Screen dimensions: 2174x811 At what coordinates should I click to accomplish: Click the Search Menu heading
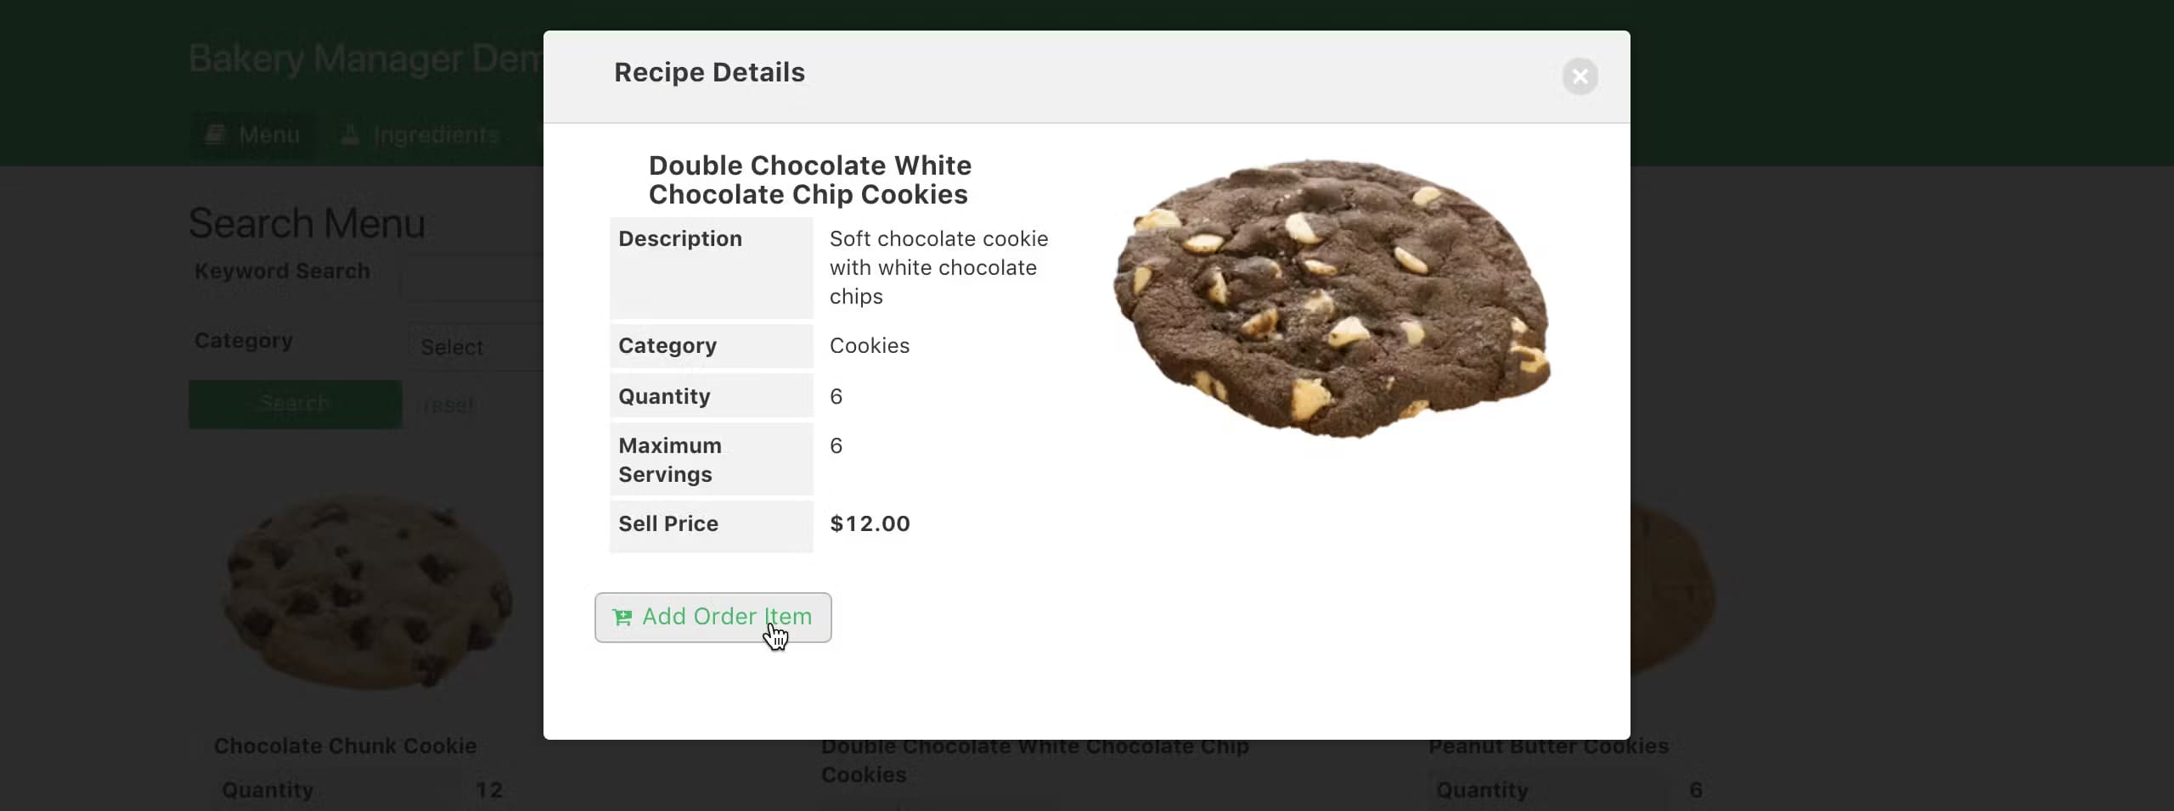pyautogui.click(x=307, y=223)
